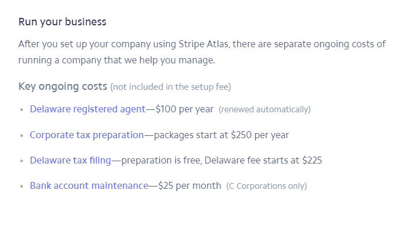Follow the Delaware tax filing link
This screenshot has height=228, width=417.
(x=70, y=160)
